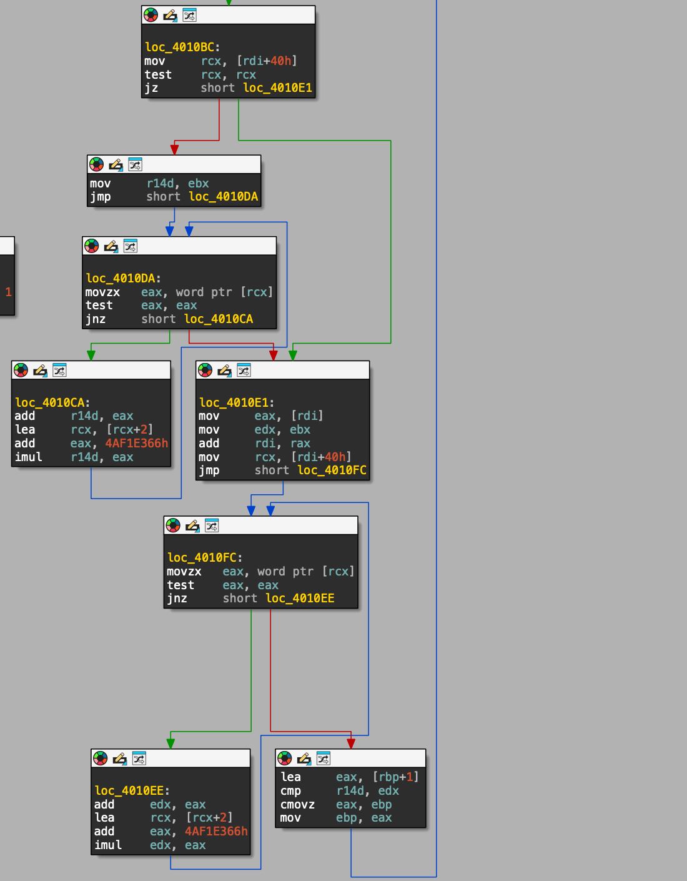Set node color for 'lea eax, [rbp+1]' block
Screen dimensions: 687x881
point(285,759)
